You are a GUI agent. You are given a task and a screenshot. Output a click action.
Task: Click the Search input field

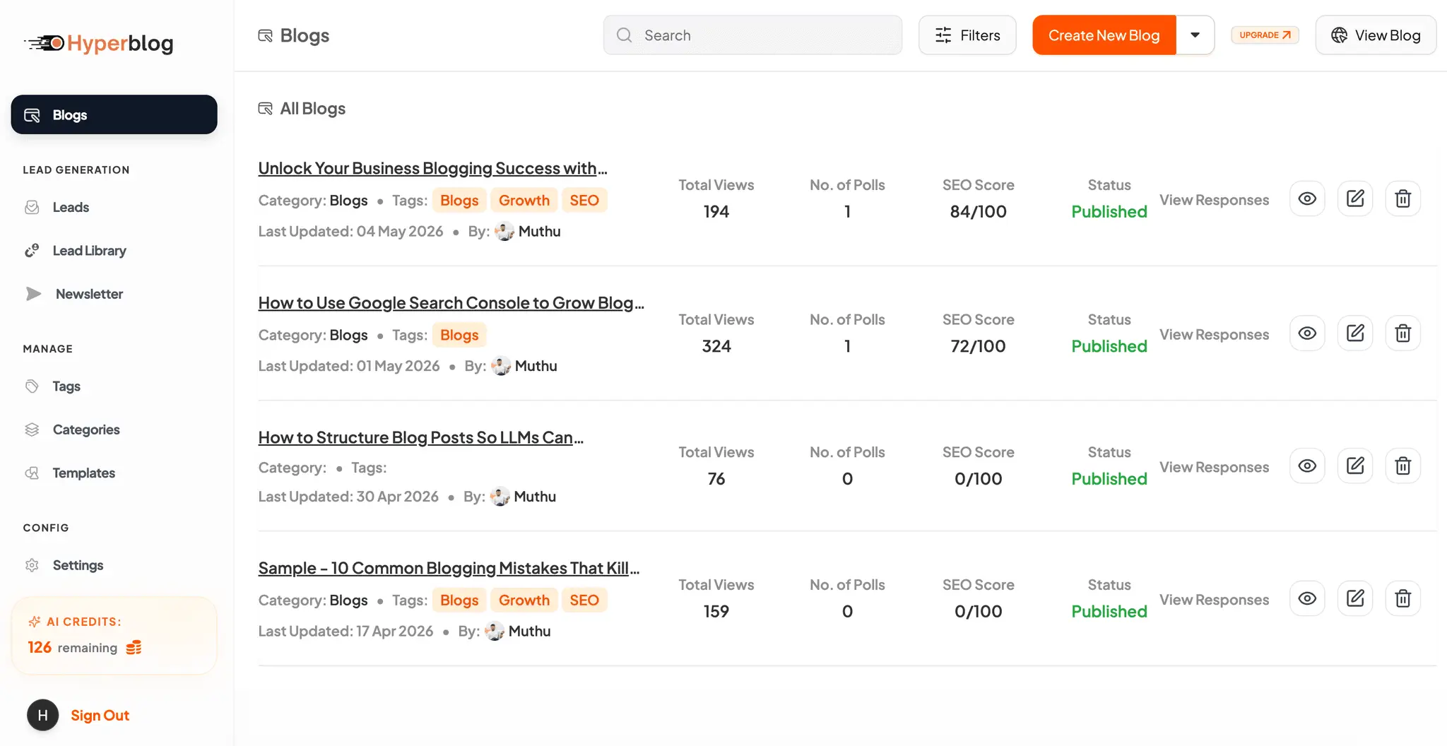[x=752, y=35]
